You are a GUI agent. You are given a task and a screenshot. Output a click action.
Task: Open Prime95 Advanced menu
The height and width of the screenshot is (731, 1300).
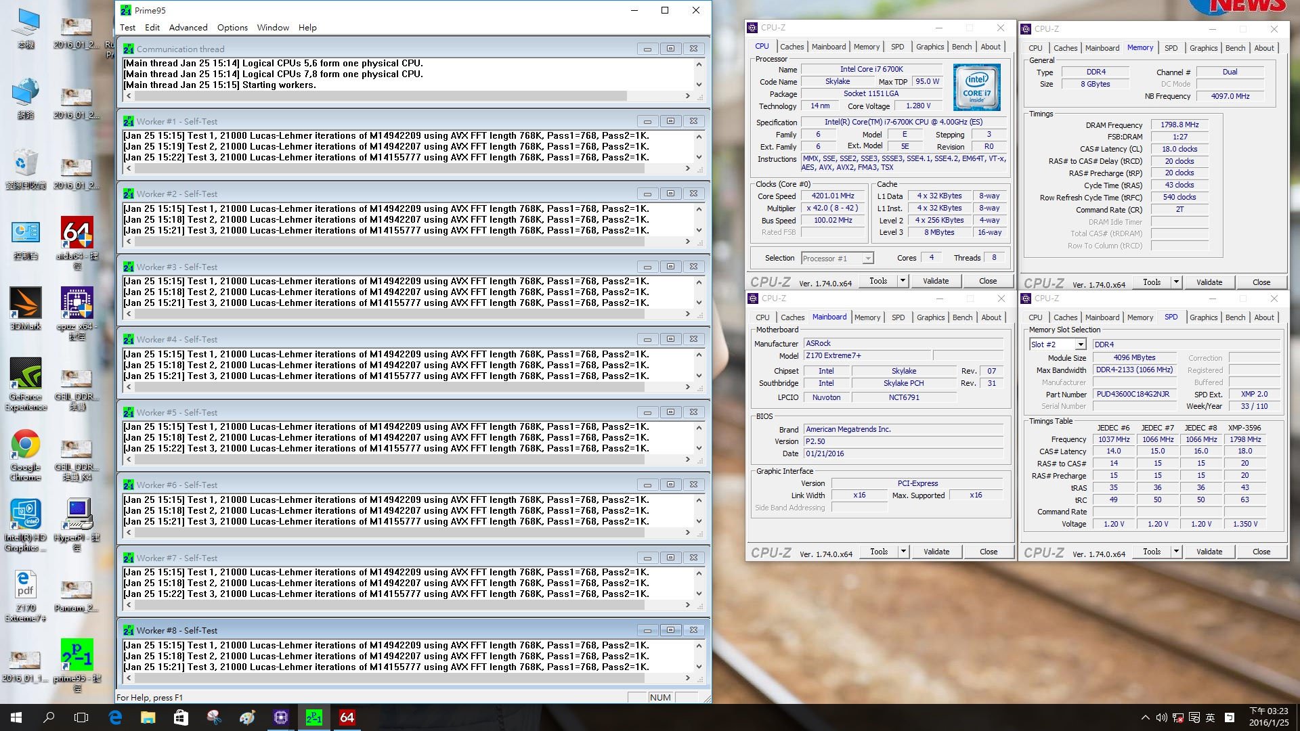coord(187,27)
